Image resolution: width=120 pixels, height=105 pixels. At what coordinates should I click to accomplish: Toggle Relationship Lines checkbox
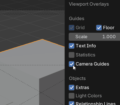[x=71, y=103]
